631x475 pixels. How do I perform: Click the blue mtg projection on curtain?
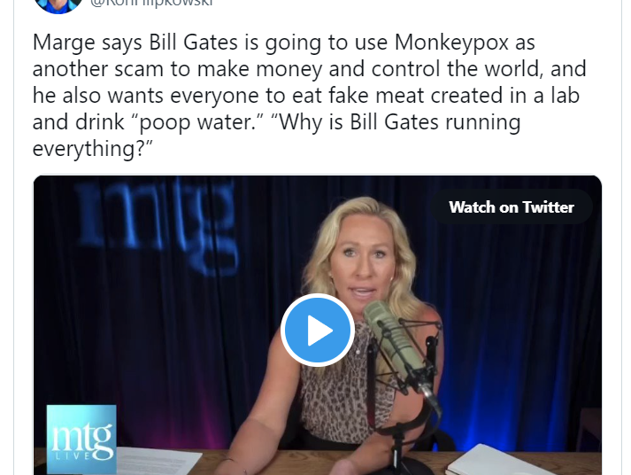tap(157, 226)
